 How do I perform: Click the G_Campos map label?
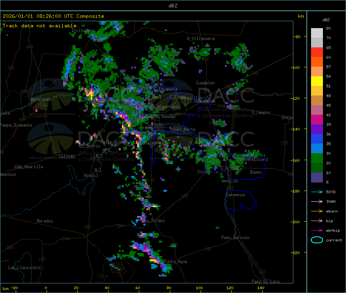(x=261, y=112)
